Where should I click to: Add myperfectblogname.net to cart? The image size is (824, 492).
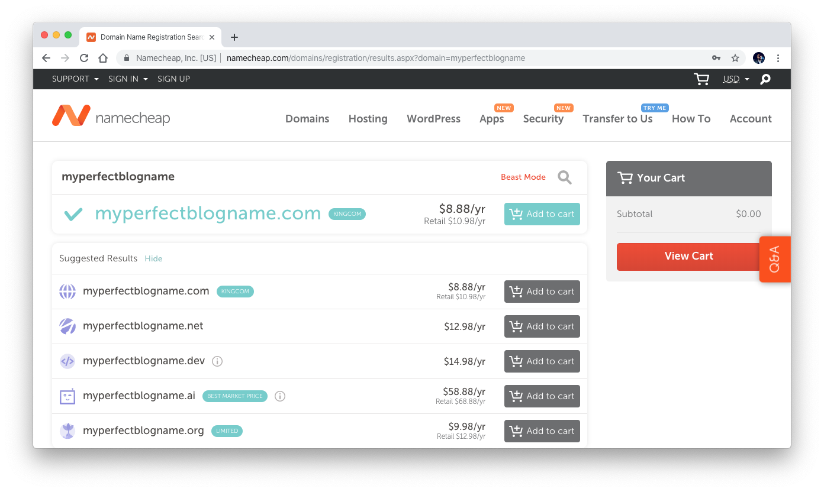click(542, 326)
